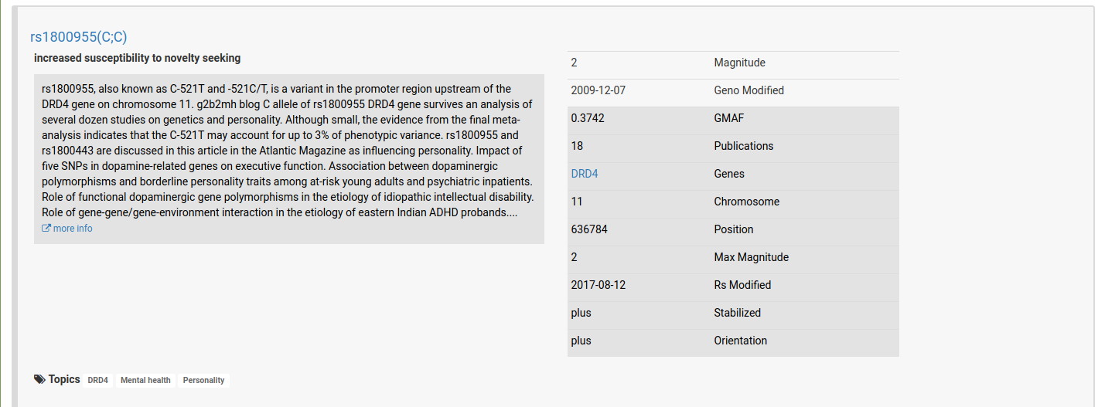
Task: Click the Max Magnitude row label
Action: 752,257
